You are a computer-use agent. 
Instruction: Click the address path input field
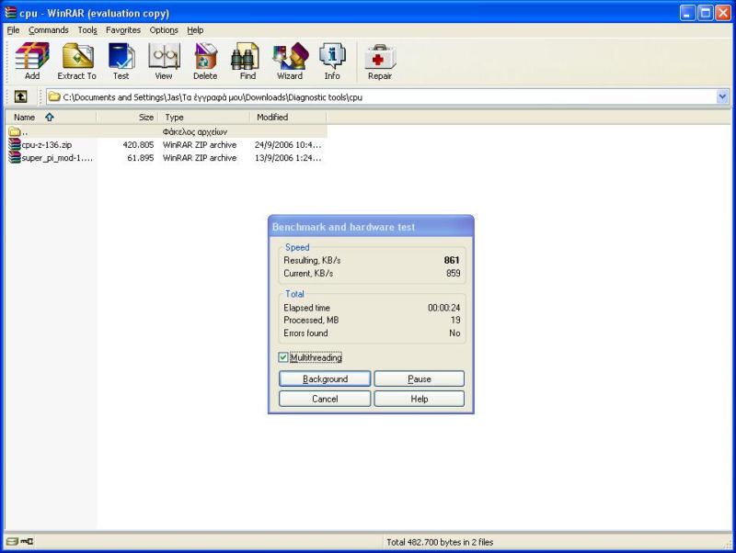coord(381,97)
